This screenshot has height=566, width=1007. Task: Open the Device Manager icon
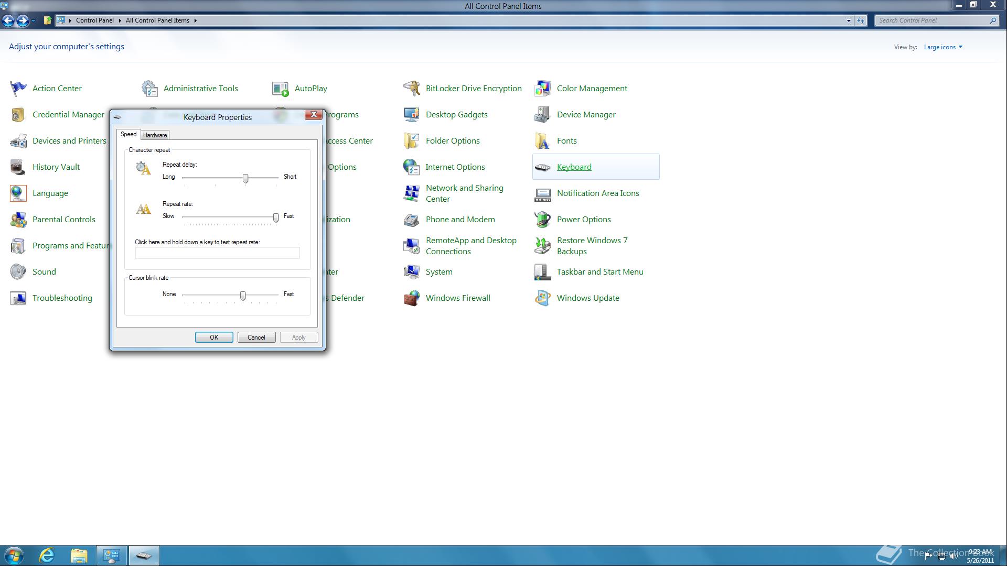pos(543,115)
